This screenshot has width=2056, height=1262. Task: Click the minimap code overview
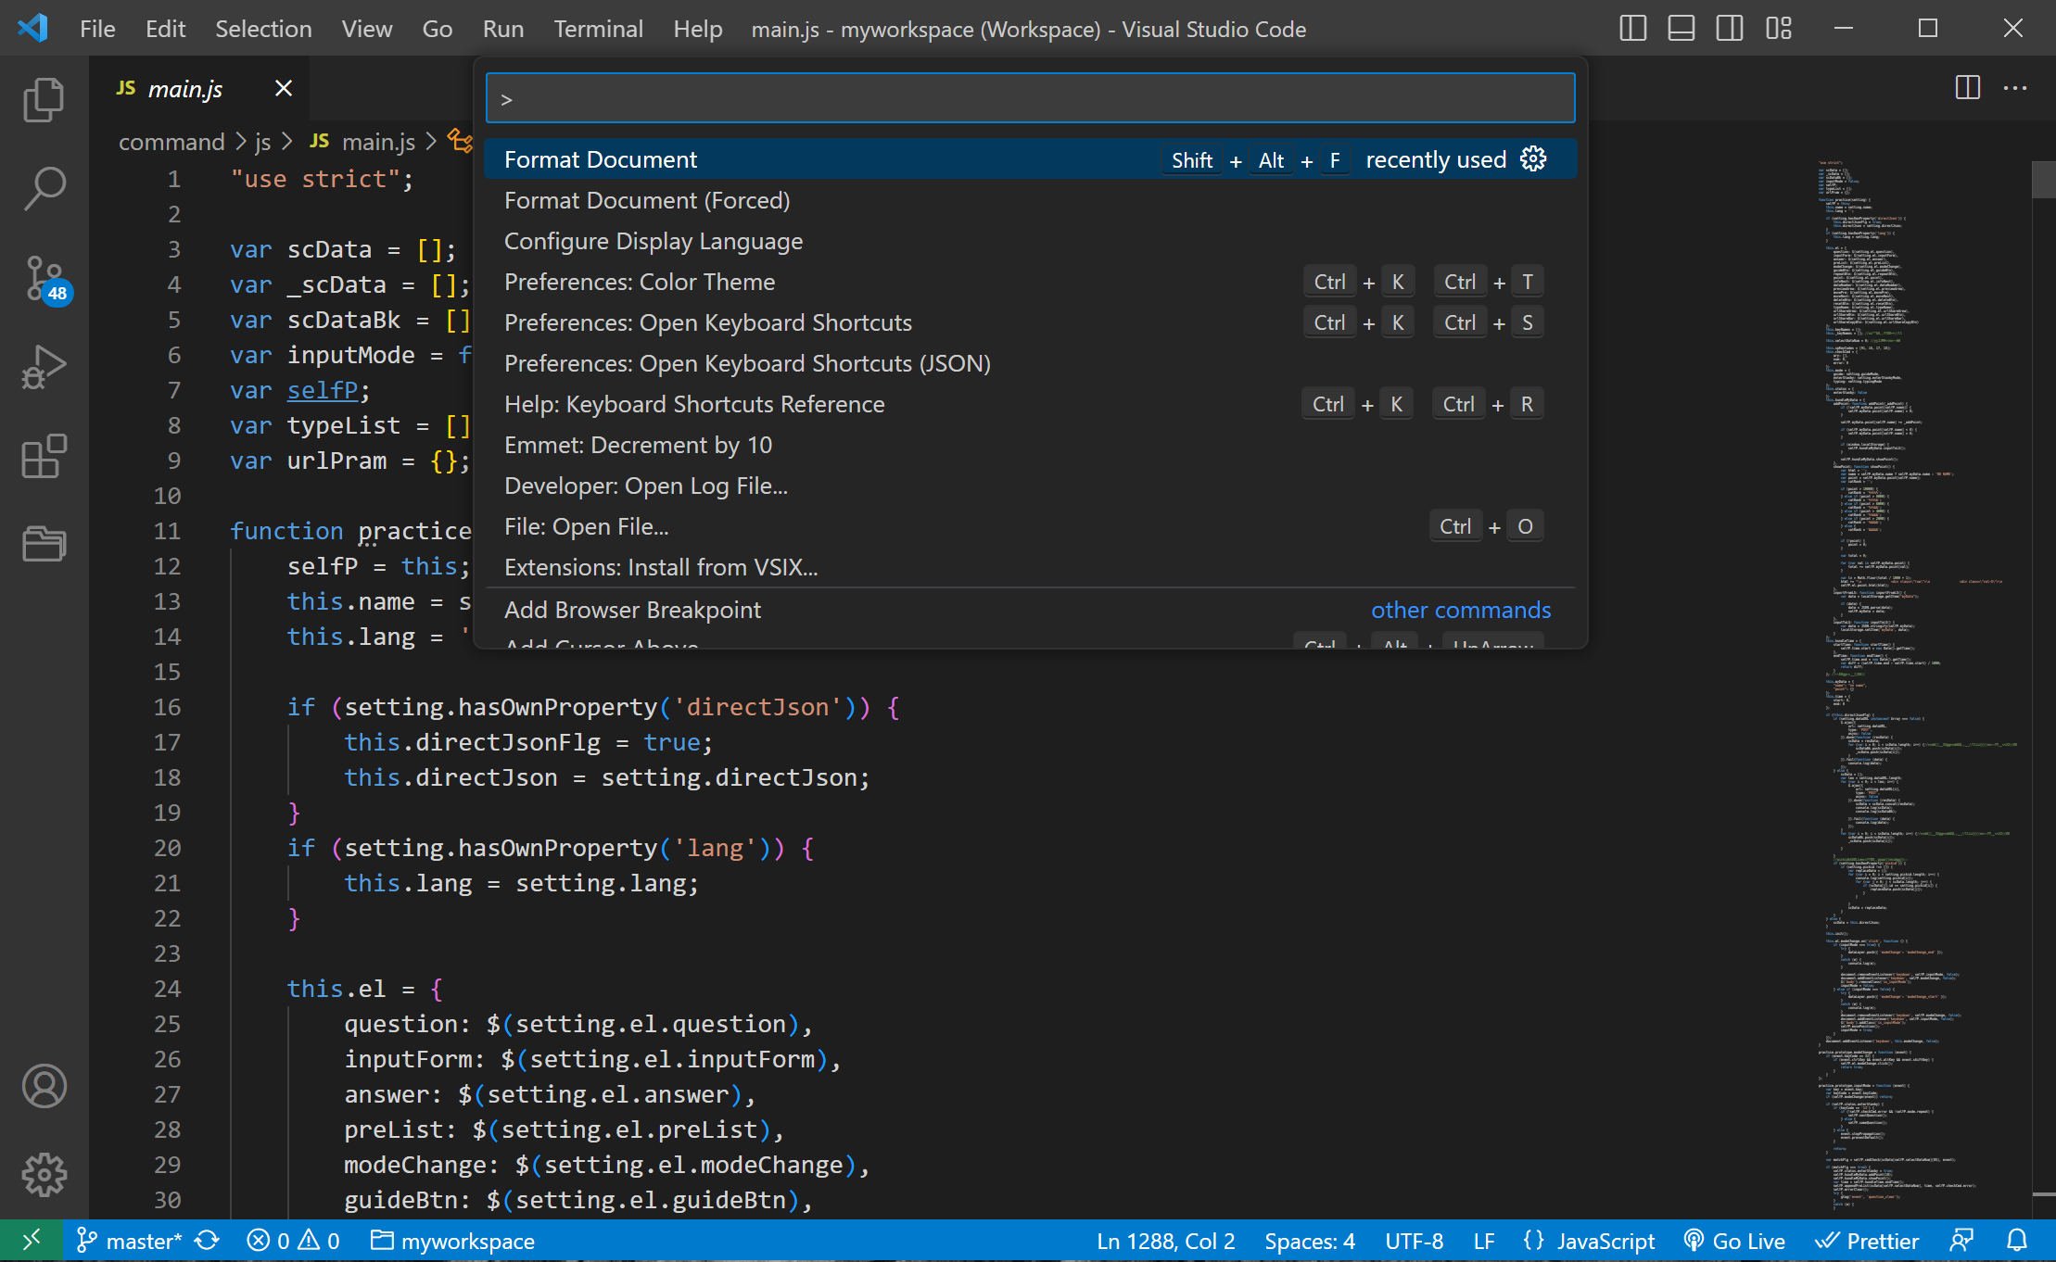click(1919, 686)
